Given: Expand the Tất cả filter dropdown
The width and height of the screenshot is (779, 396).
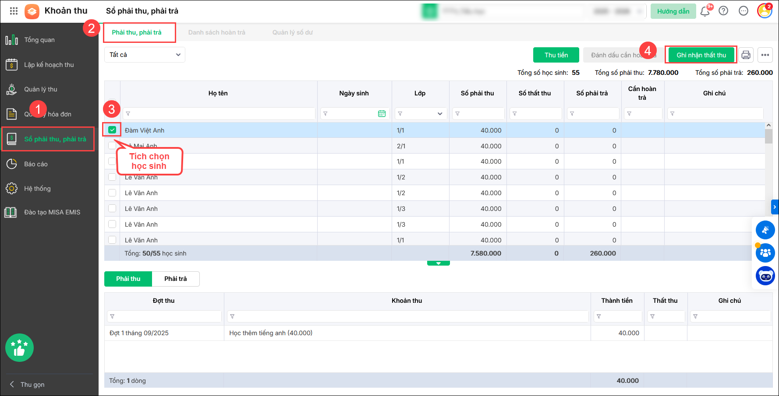Looking at the screenshot, I should coord(145,55).
